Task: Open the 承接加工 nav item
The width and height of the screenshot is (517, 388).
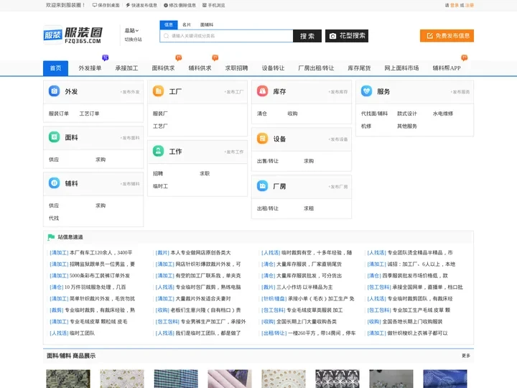Action: click(126, 68)
